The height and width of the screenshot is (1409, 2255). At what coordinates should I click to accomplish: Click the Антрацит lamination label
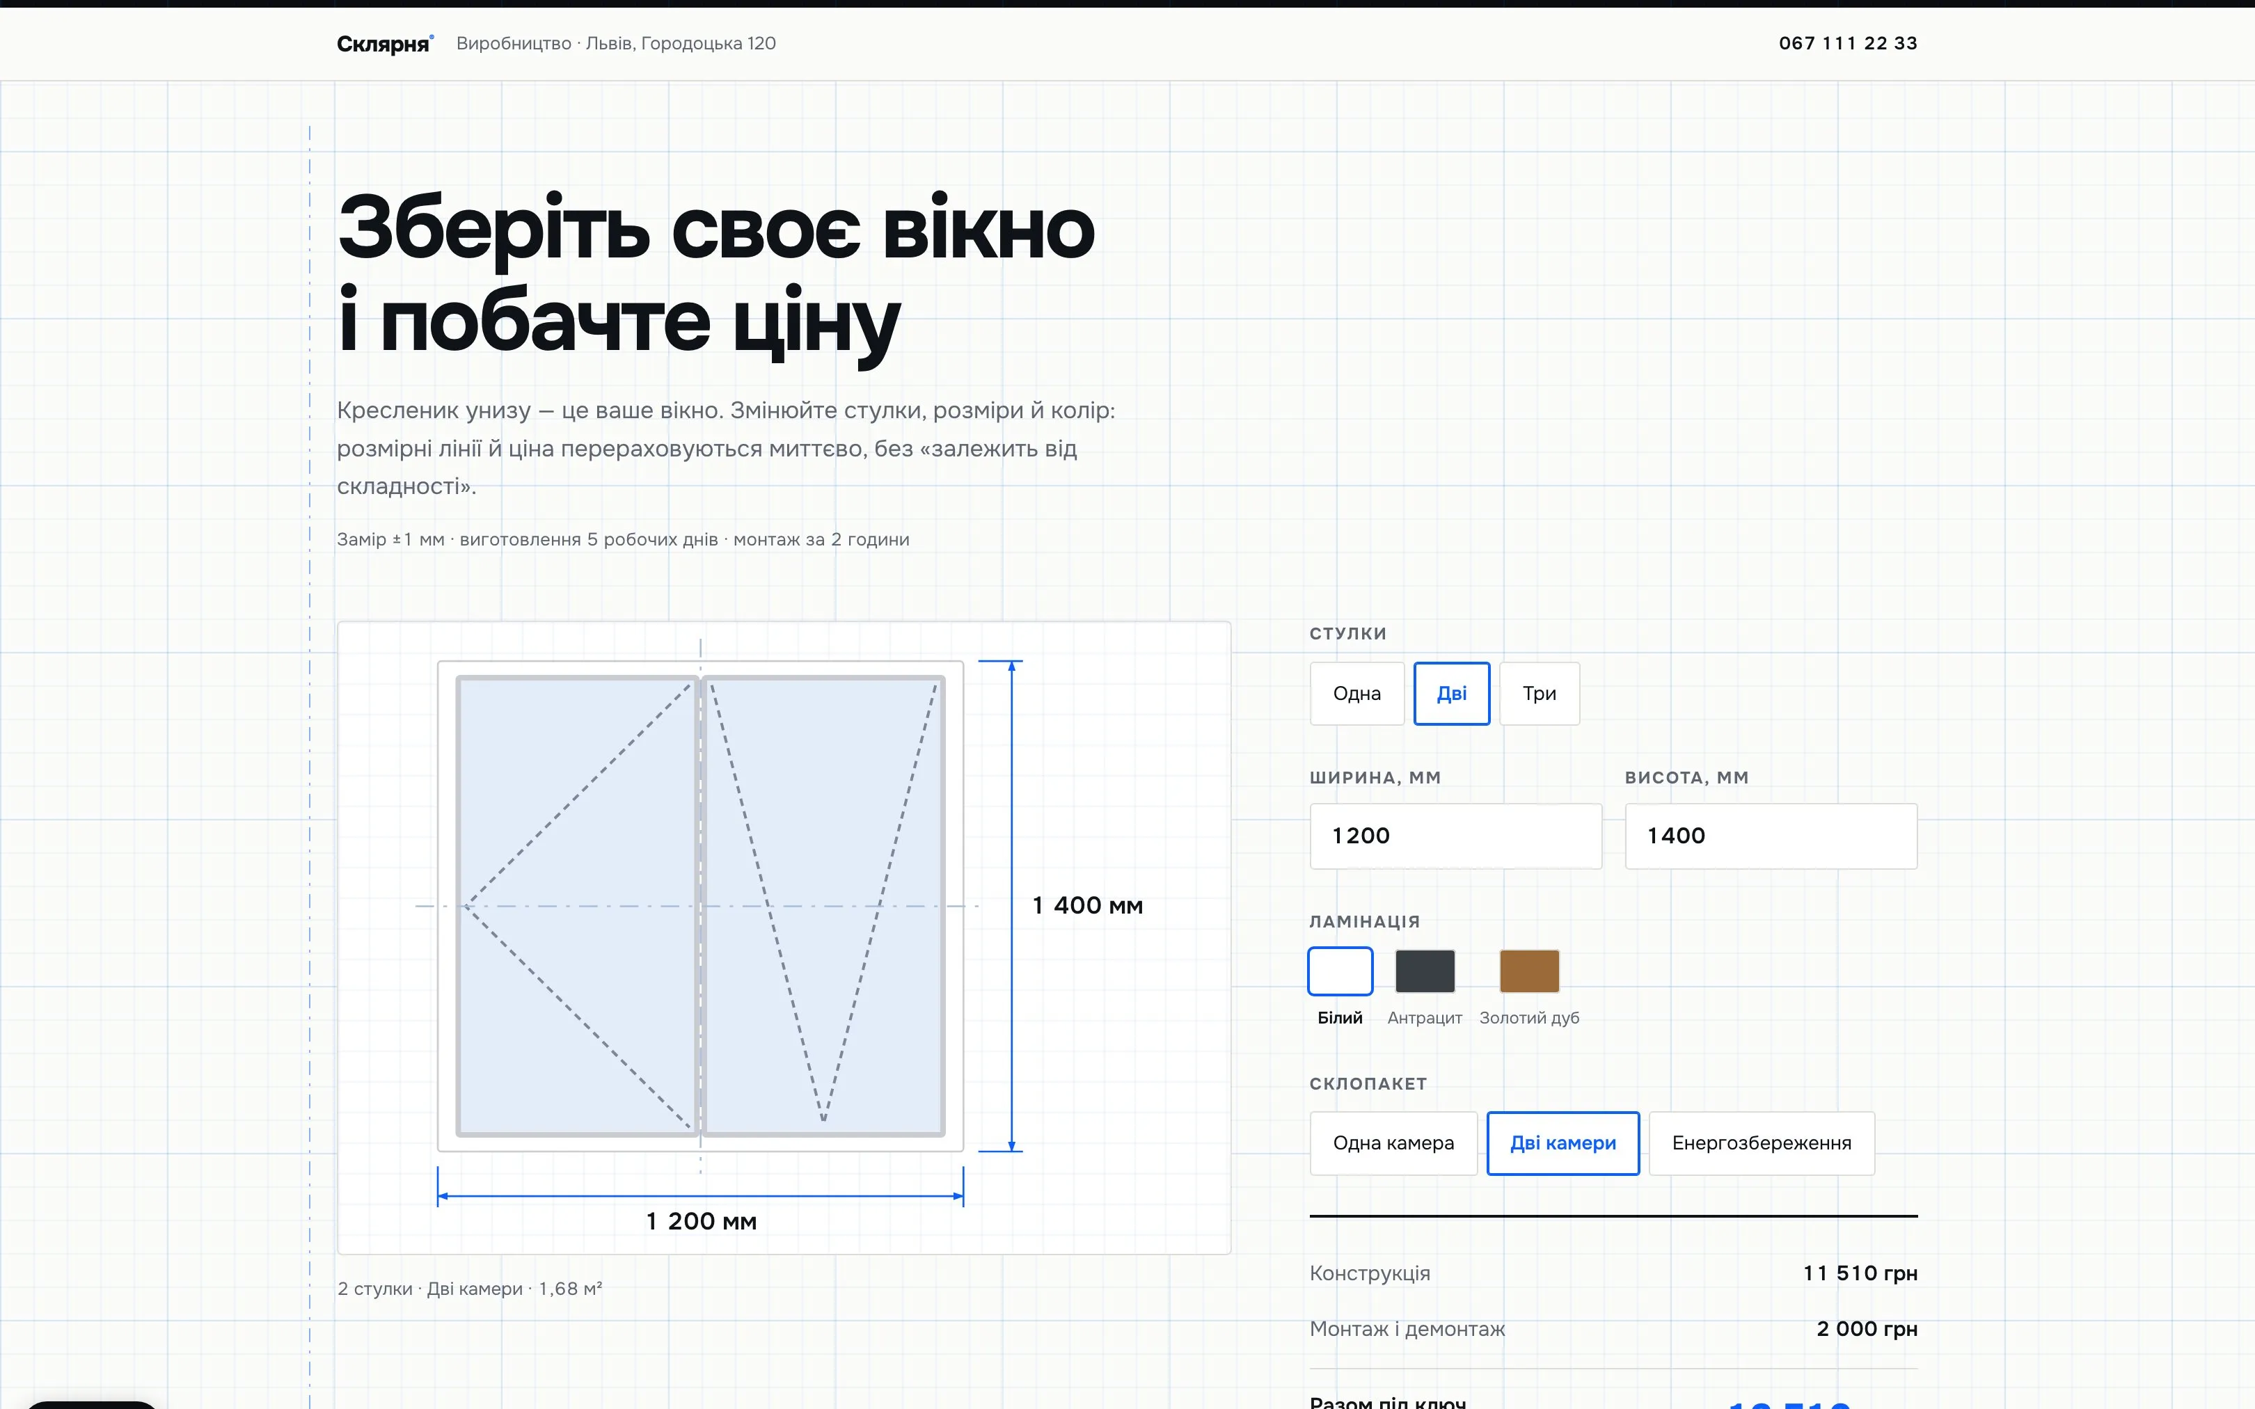coord(1425,1019)
